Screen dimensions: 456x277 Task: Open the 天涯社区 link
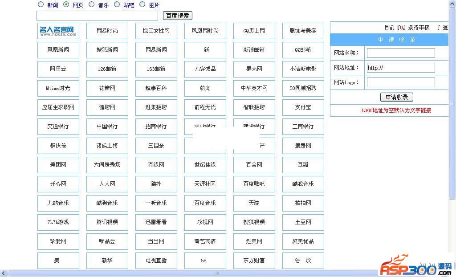(205, 184)
